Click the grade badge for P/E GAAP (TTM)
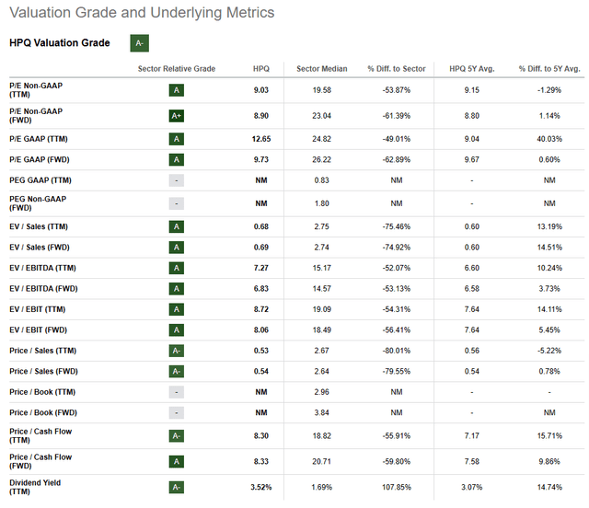589x508 pixels. click(x=176, y=139)
